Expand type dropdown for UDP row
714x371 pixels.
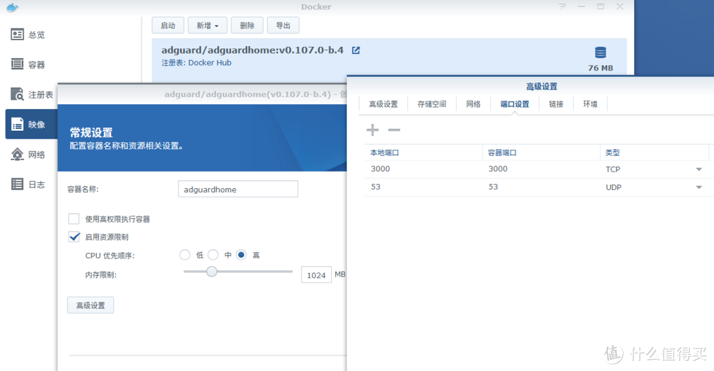[x=699, y=187]
